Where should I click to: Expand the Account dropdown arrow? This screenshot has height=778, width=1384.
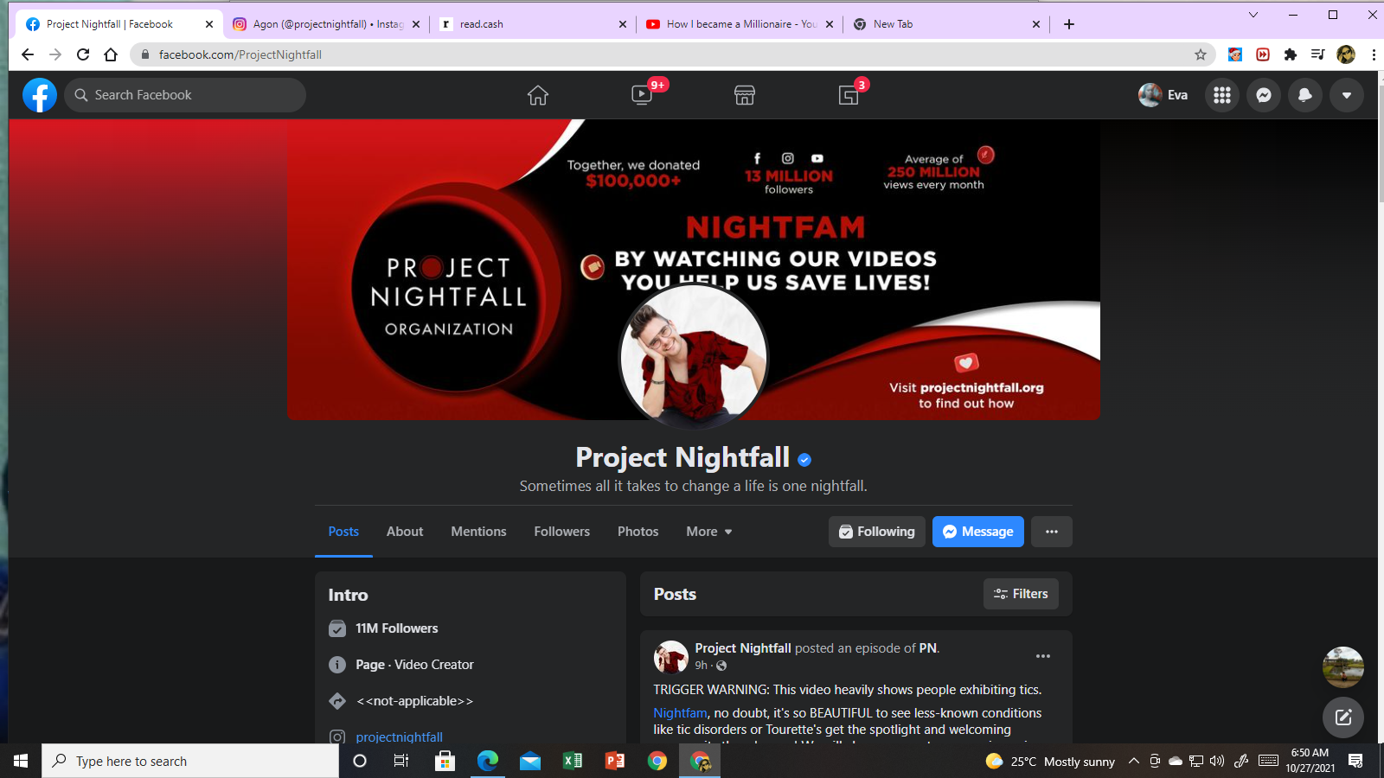[x=1347, y=95]
